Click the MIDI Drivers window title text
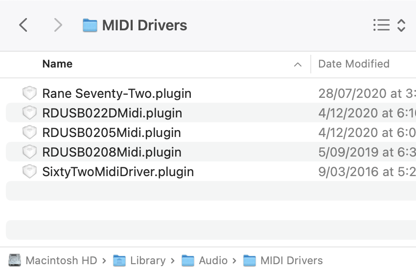Image resolution: width=416 pixels, height=272 pixels. (144, 25)
